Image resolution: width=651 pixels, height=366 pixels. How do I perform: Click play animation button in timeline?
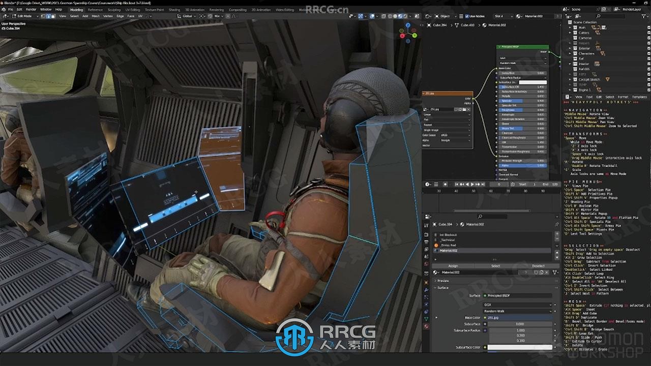(472, 184)
